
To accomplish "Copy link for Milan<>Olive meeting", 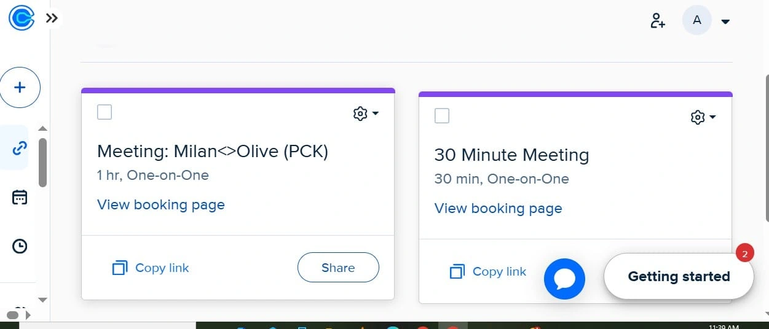I will 151,268.
